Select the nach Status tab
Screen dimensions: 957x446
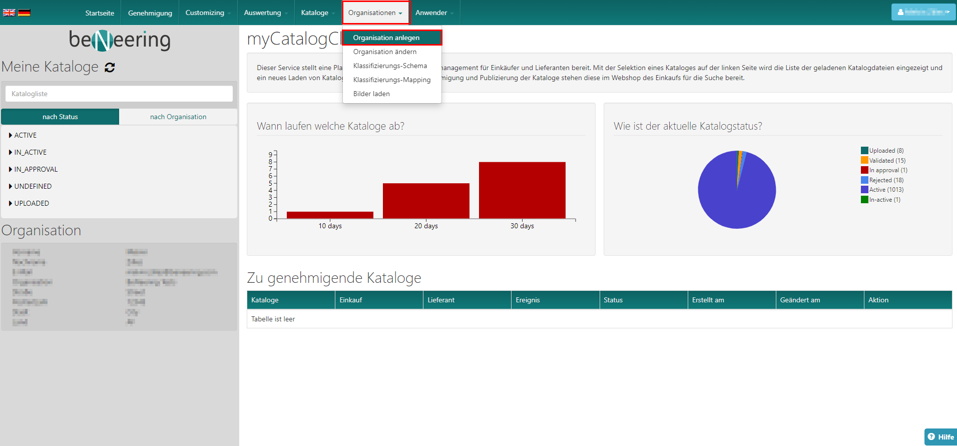pos(60,117)
